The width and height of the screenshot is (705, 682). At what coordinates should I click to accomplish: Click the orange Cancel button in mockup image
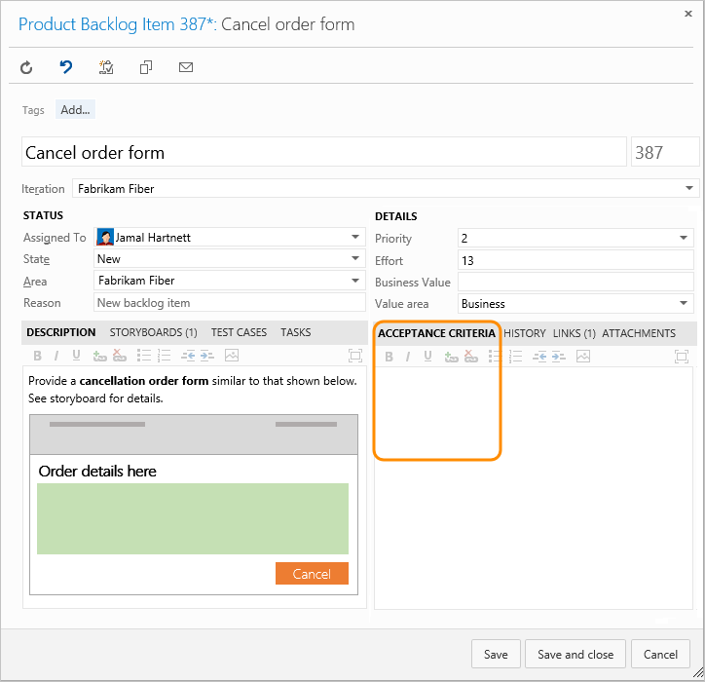coord(312,574)
